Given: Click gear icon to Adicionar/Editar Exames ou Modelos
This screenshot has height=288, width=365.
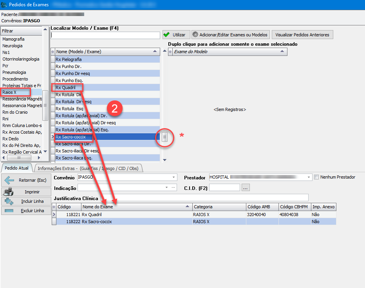Looking at the screenshot, I should pos(195,35).
